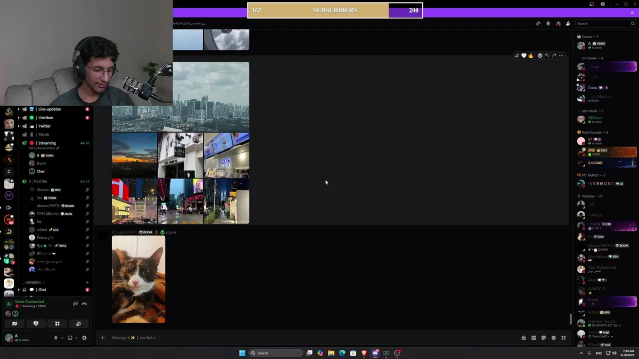
Task: Add heart reaction to the message
Action: click(524, 56)
